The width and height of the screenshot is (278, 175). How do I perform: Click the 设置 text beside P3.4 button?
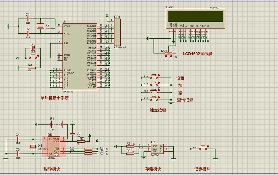(x=180, y=78)
